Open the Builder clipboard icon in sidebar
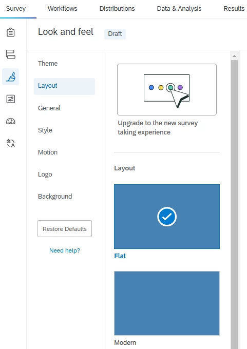The width and height of the screenshot is (247, 349). pos(10,32)
